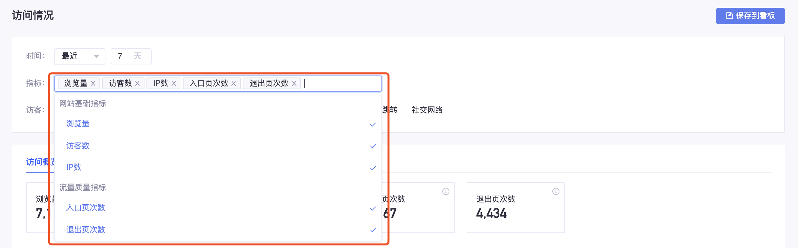Remove the IP数 tag
The height and width of the screenshot is (248, 798).
[174, 83]
